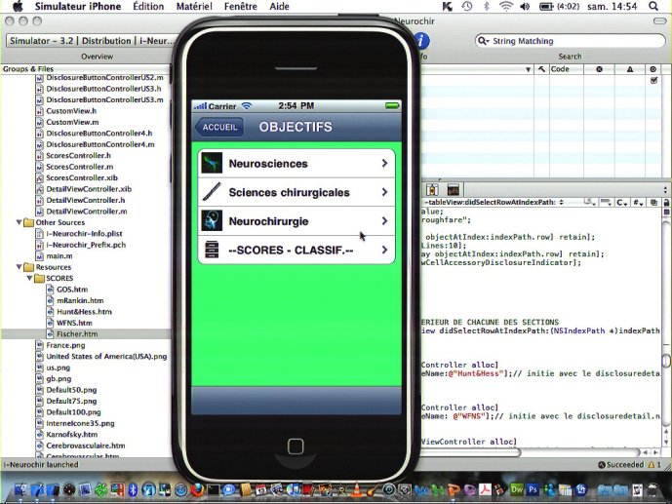Select DetailViewController.m file
Image resolution: width=672 pixels, height=504 pixels.
[x=87, y=212]
